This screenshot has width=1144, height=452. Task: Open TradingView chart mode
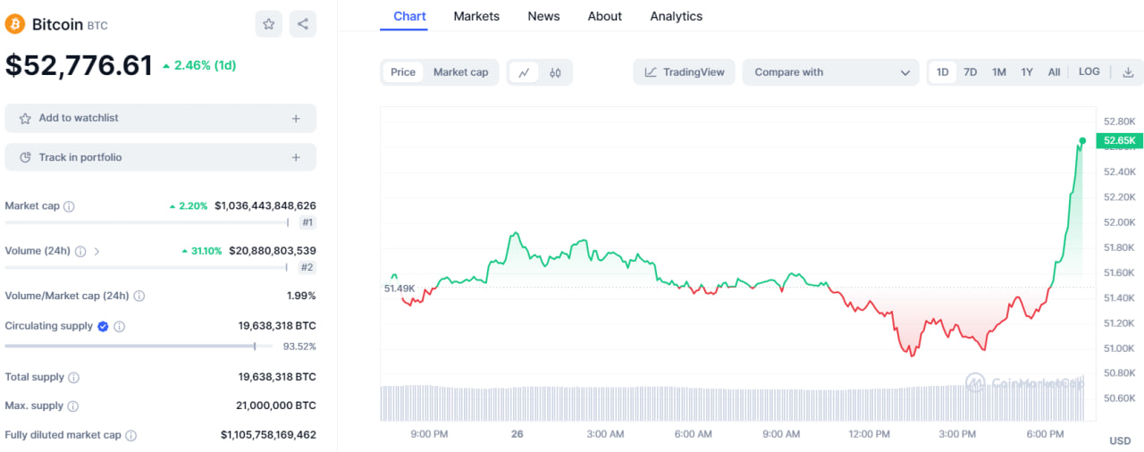pyautogui.click(x=685, y=72)
